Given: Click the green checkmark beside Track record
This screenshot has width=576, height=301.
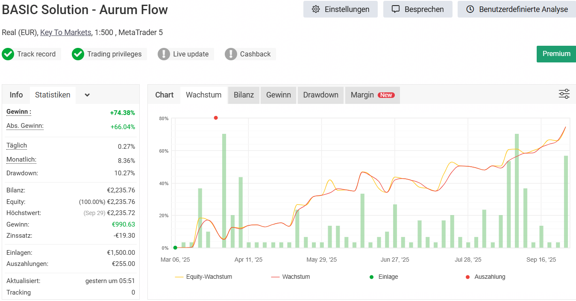Looking at the screenshot, I should pos(8,54).
